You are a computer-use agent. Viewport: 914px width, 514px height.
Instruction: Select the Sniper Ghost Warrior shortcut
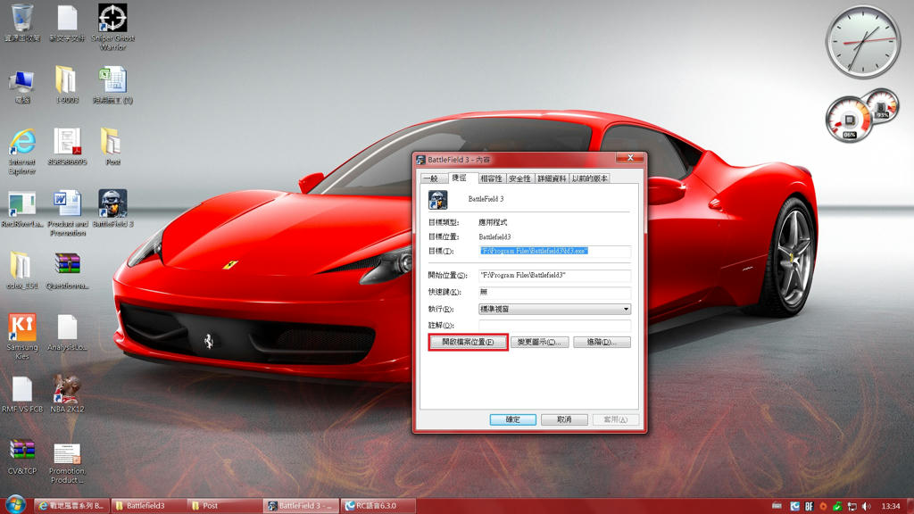coord(112,26)
